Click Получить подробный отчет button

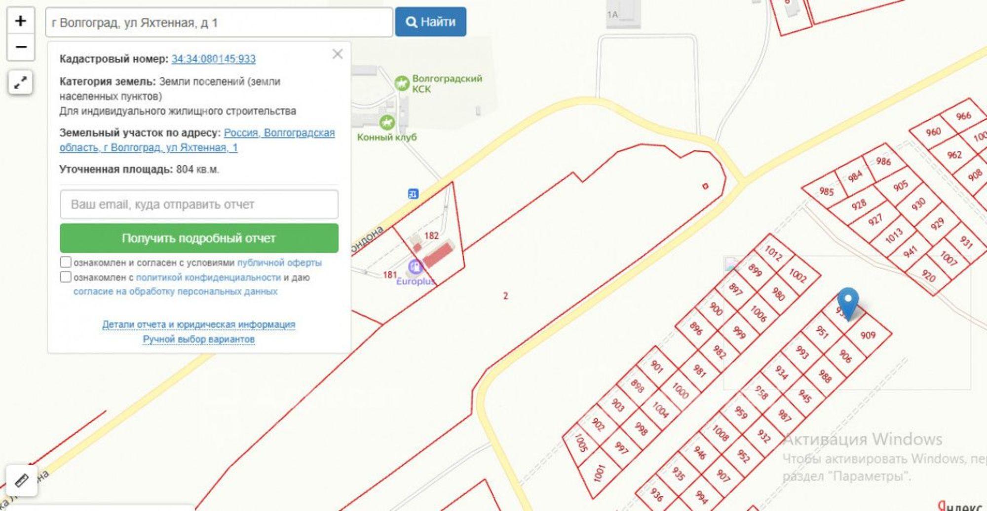[x=199, y=238]
